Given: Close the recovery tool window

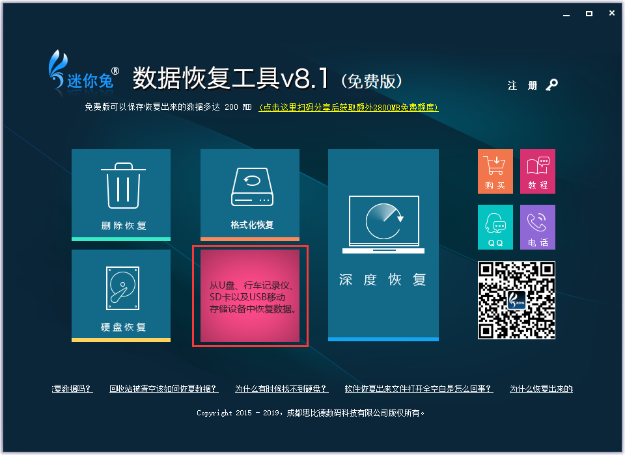Looking at the screenshot, I should coord(611,13).
